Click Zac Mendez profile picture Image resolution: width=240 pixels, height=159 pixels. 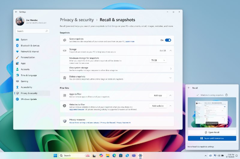coord(20,21)
